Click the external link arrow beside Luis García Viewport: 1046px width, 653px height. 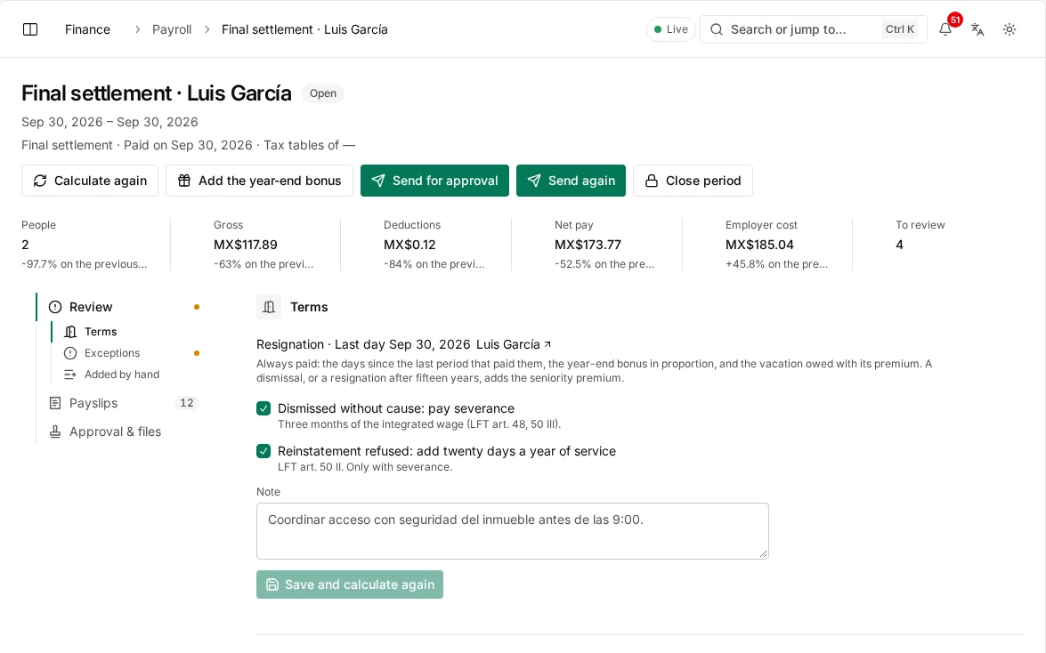point(547,344)
